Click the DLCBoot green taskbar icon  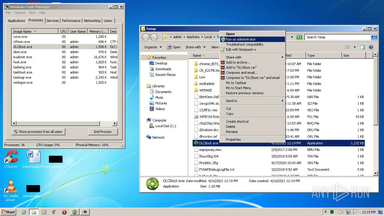75,212
